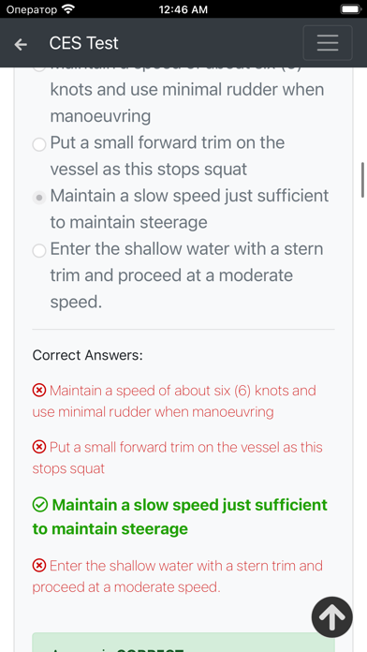Select radio for stern trim moderate speed
Viewport: 367px width, 652px height.
[39, 251]
